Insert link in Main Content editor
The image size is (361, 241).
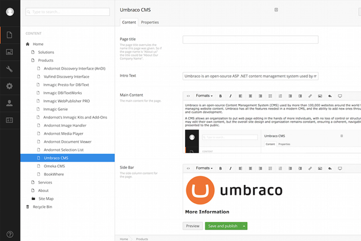tap(310, 96)
